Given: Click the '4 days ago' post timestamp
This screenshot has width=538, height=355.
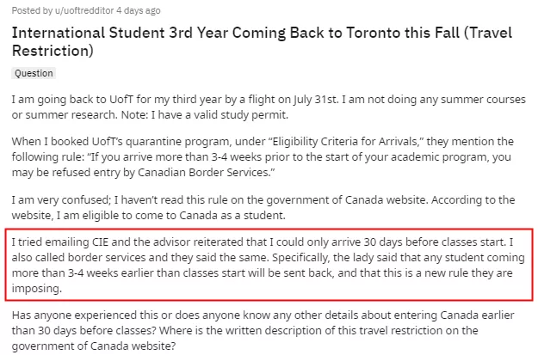Looking at the screenshot, I should (139, 10).
